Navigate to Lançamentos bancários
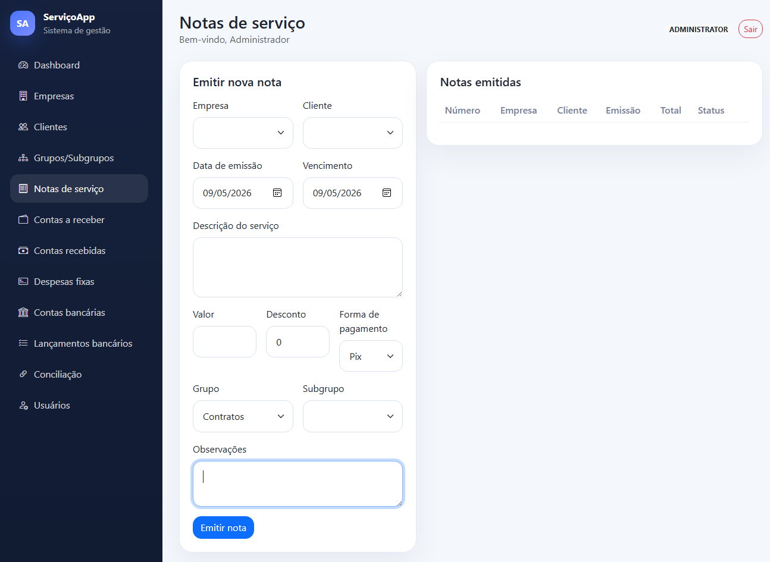Image resolution: width=770 pixels, height=562 pixels. [x=79, y=343]
